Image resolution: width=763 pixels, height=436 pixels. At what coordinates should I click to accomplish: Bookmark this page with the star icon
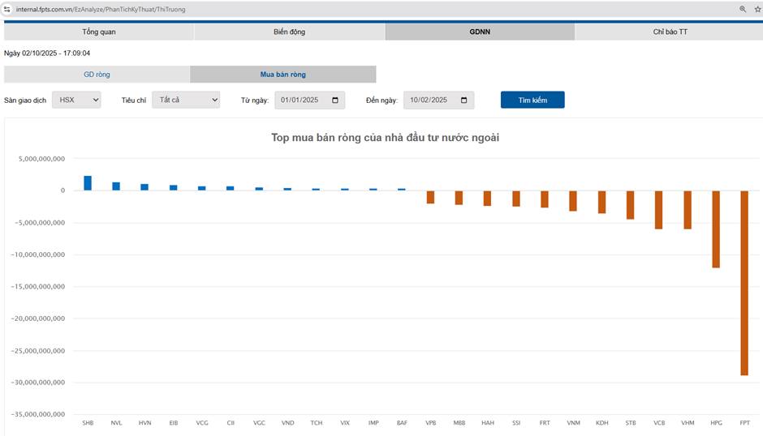[x=757, y=9]
